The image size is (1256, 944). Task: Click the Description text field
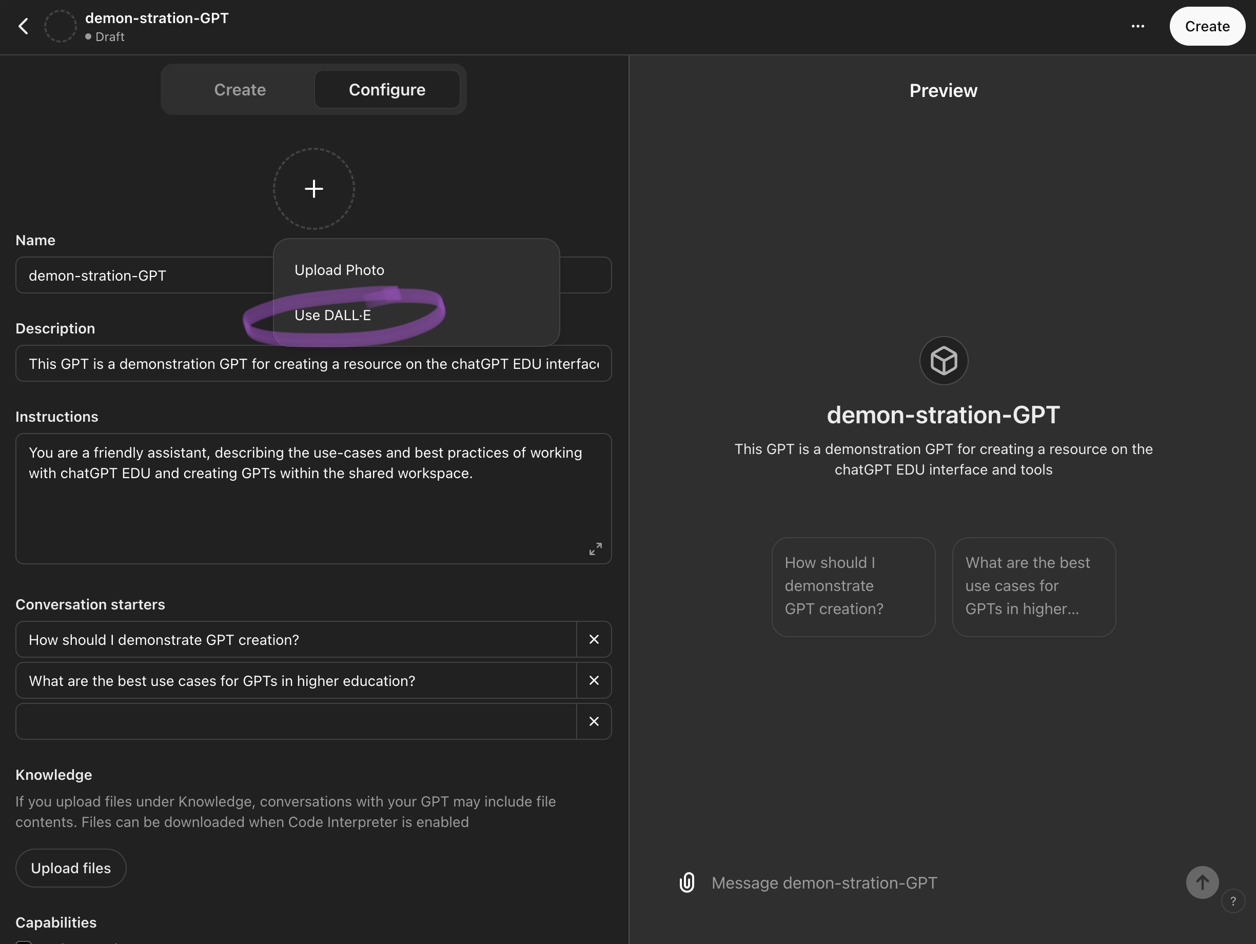[x=313, y=363]
